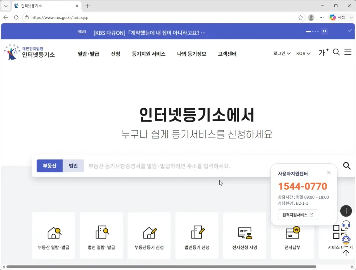Open the 고객센터 menu
356x270 pixels.
click(227, 54)
